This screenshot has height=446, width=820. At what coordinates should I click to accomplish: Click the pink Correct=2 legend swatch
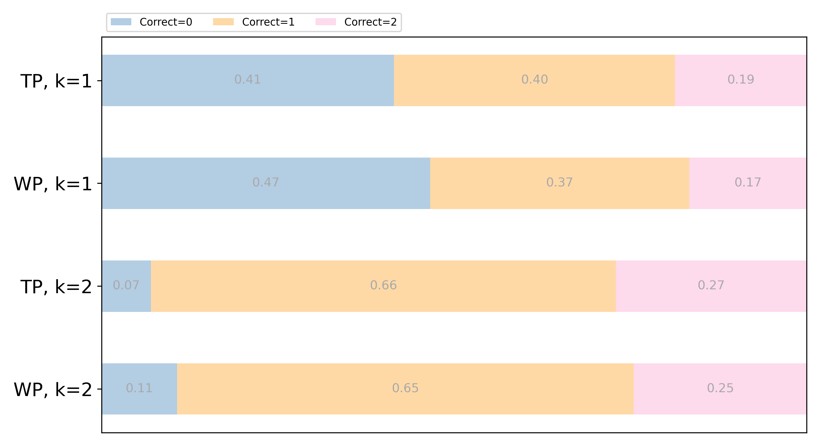(x=326, y=22)
